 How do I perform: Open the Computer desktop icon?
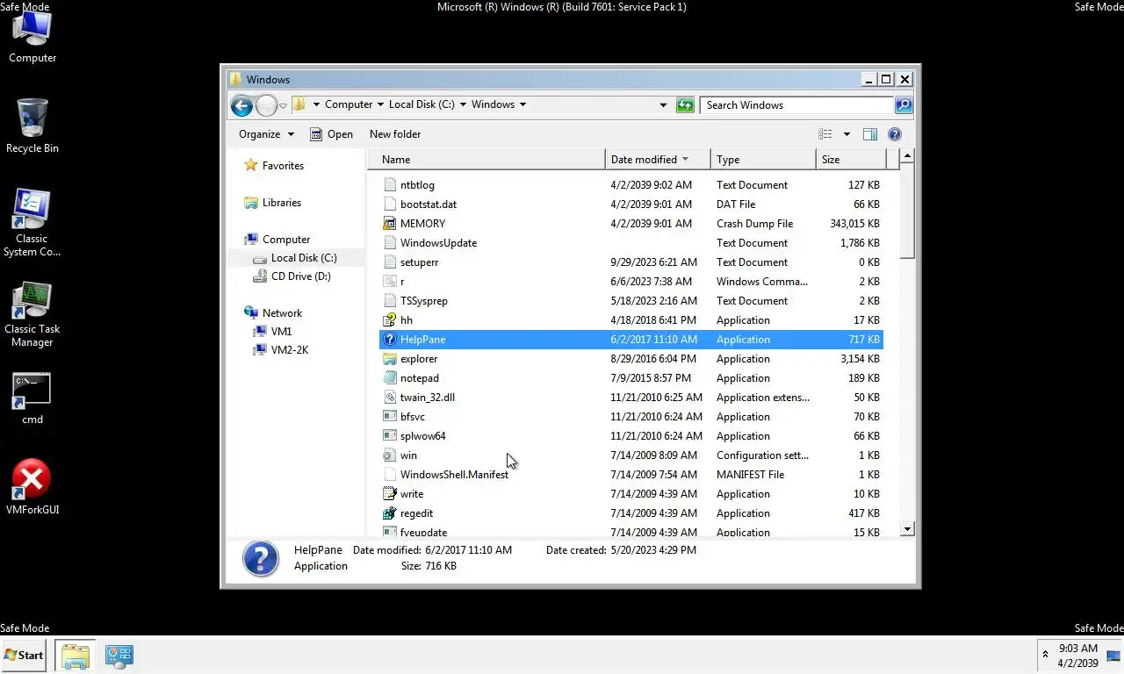click(32, 38)
